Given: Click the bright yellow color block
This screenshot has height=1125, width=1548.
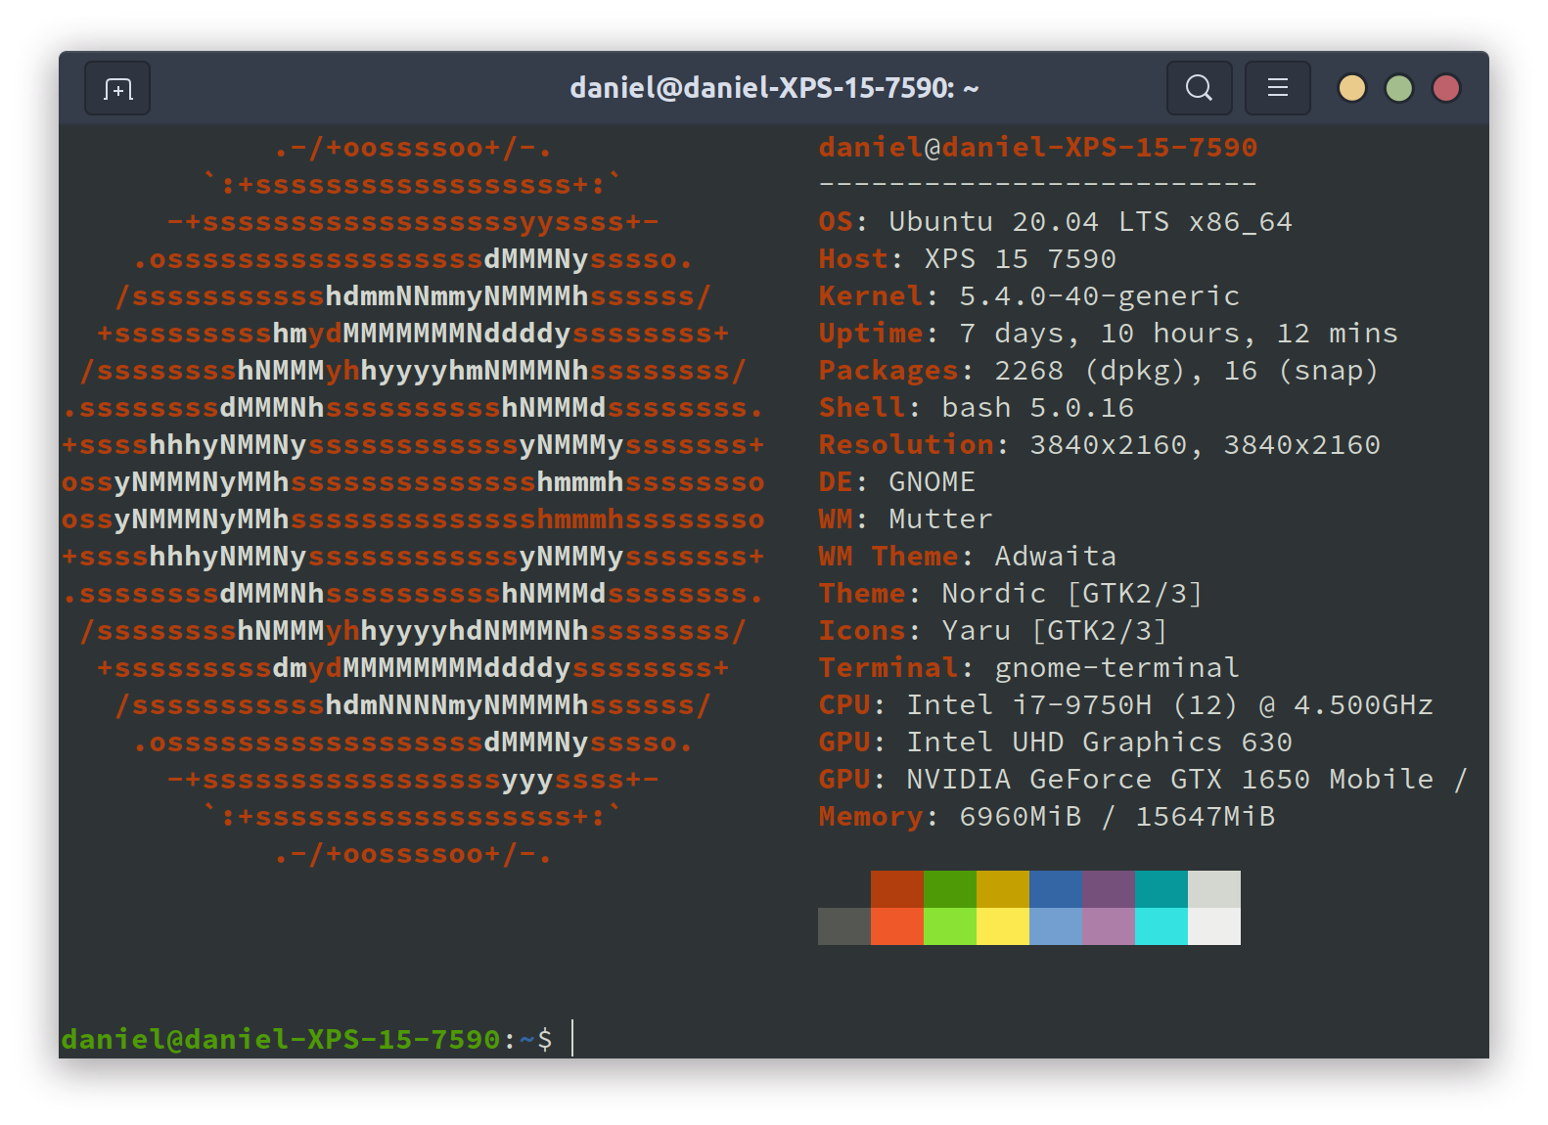Looking at the screenshot, I should point(1003,926).
